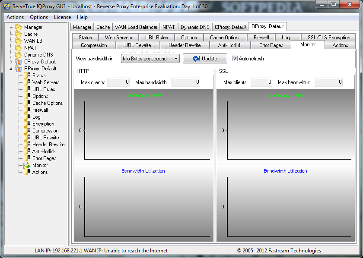Viewport: 363px width, 258px height.
Task: Click the SSL Max clients field
Action: pyautogui.click(x=261, y=82)
